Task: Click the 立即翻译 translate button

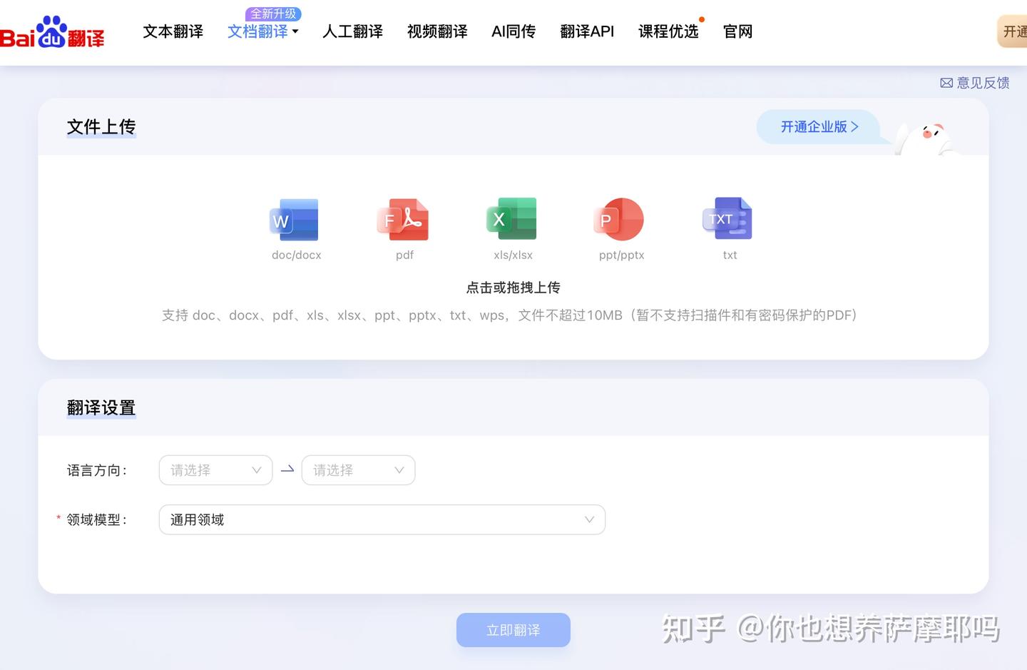Action: click(x=513, y=629)
